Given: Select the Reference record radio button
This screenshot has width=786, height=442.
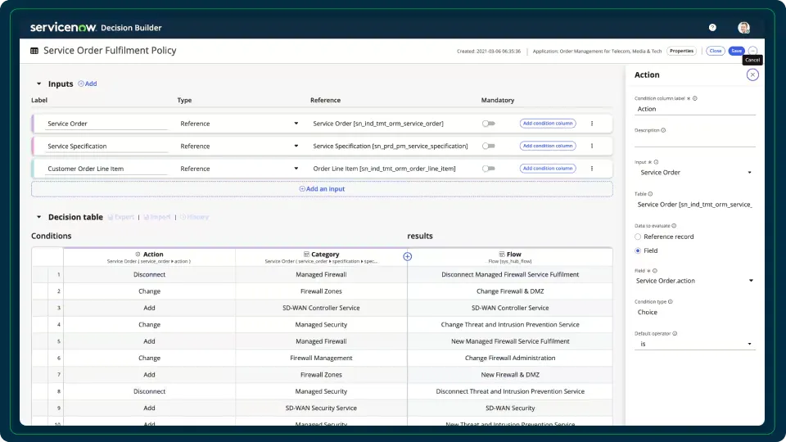Looking at the screenshot, I should pyautogui.click(x=638, y=237).
